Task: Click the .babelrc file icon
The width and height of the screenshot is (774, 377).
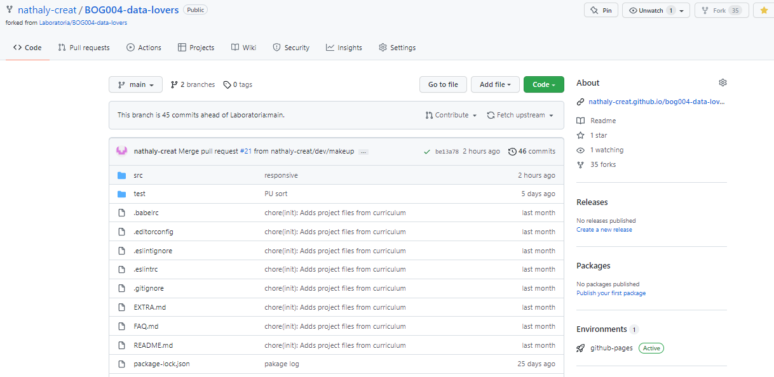Action: click(x=121, y=213)
